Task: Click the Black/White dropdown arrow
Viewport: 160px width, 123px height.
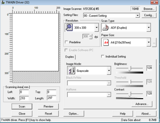Action: pyautogui.click(x=109, y=83)
